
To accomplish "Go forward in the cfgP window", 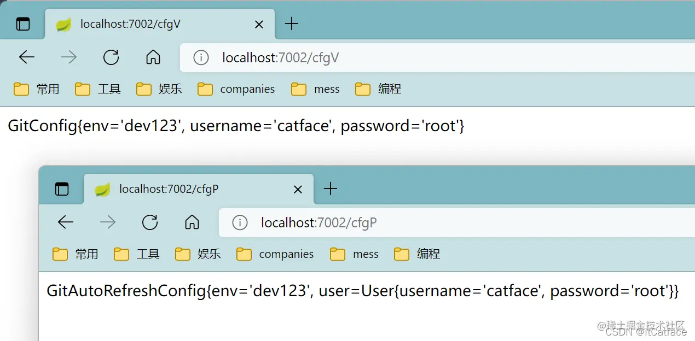I will (108, 222).
